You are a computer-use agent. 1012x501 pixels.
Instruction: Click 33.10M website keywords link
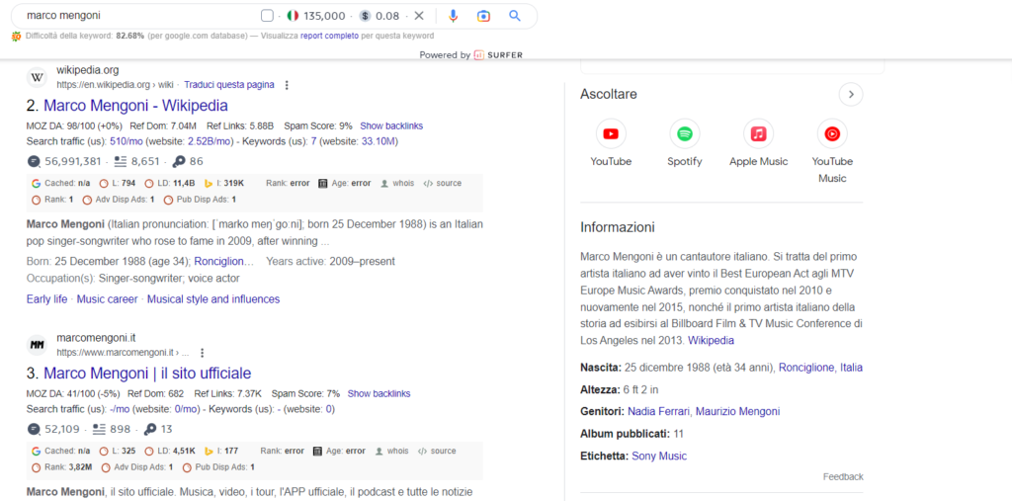(x=379, y=140)
